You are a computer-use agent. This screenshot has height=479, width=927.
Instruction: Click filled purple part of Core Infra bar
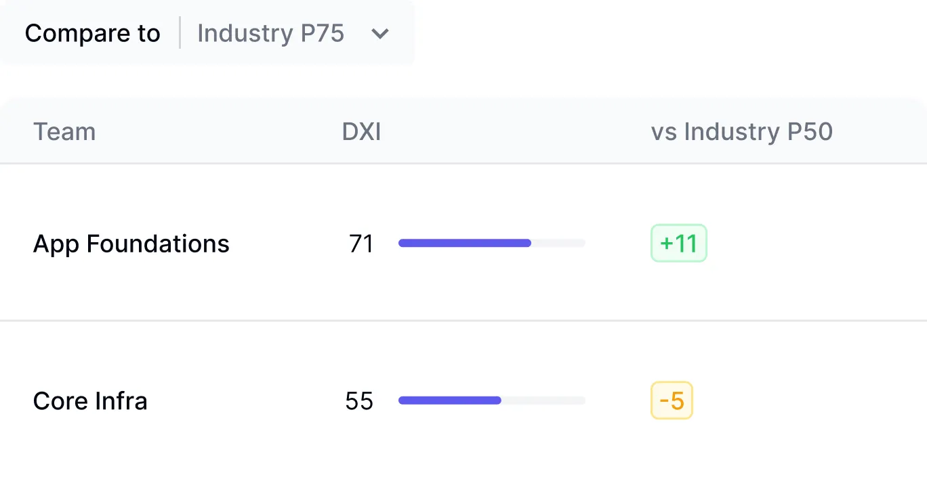point(449,401)
